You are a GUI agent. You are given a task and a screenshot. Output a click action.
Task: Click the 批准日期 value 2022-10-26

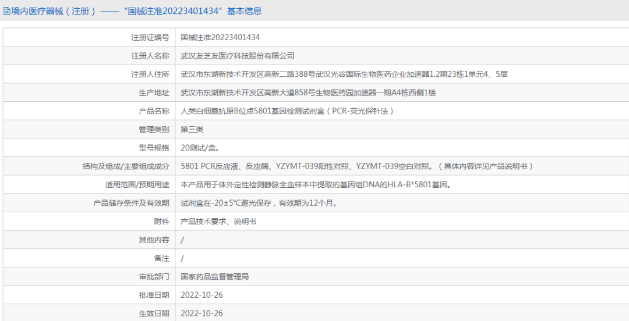202,295
